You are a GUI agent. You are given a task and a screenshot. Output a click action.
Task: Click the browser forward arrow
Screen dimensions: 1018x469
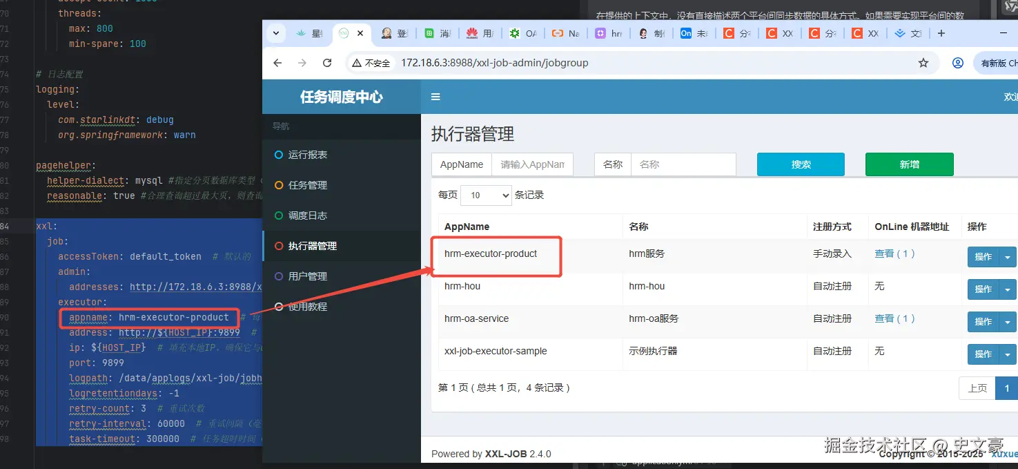pos(302,63)
